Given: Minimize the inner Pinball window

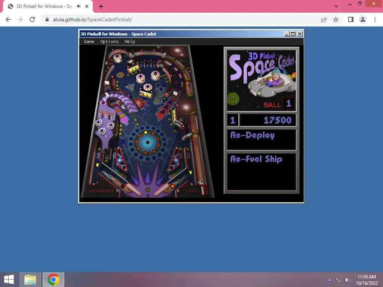Looking at the screenshot, I should 287,34.
